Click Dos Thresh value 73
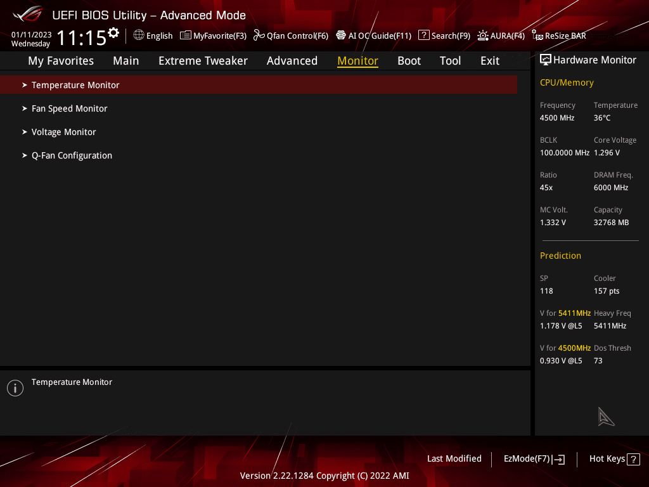Image resolution: width=649 pixels, height=487 pixels. 598,361
